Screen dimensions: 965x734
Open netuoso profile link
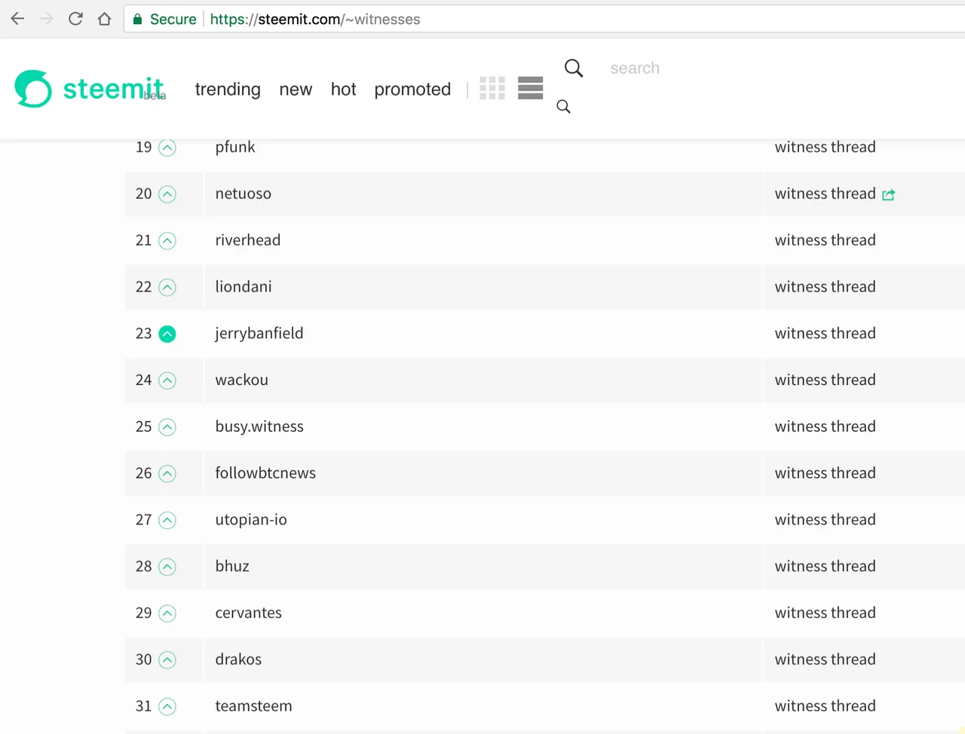coord(243,194)
